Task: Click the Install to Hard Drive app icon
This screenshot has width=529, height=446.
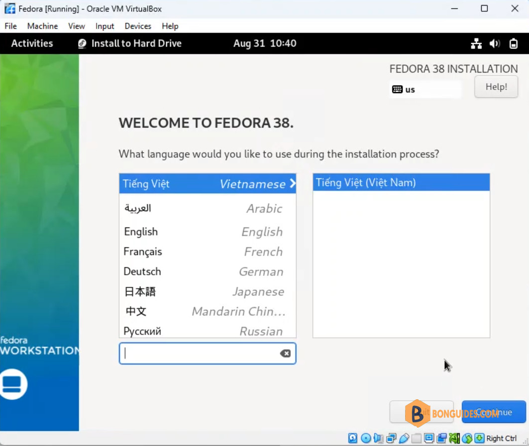Action: (82, 43)
